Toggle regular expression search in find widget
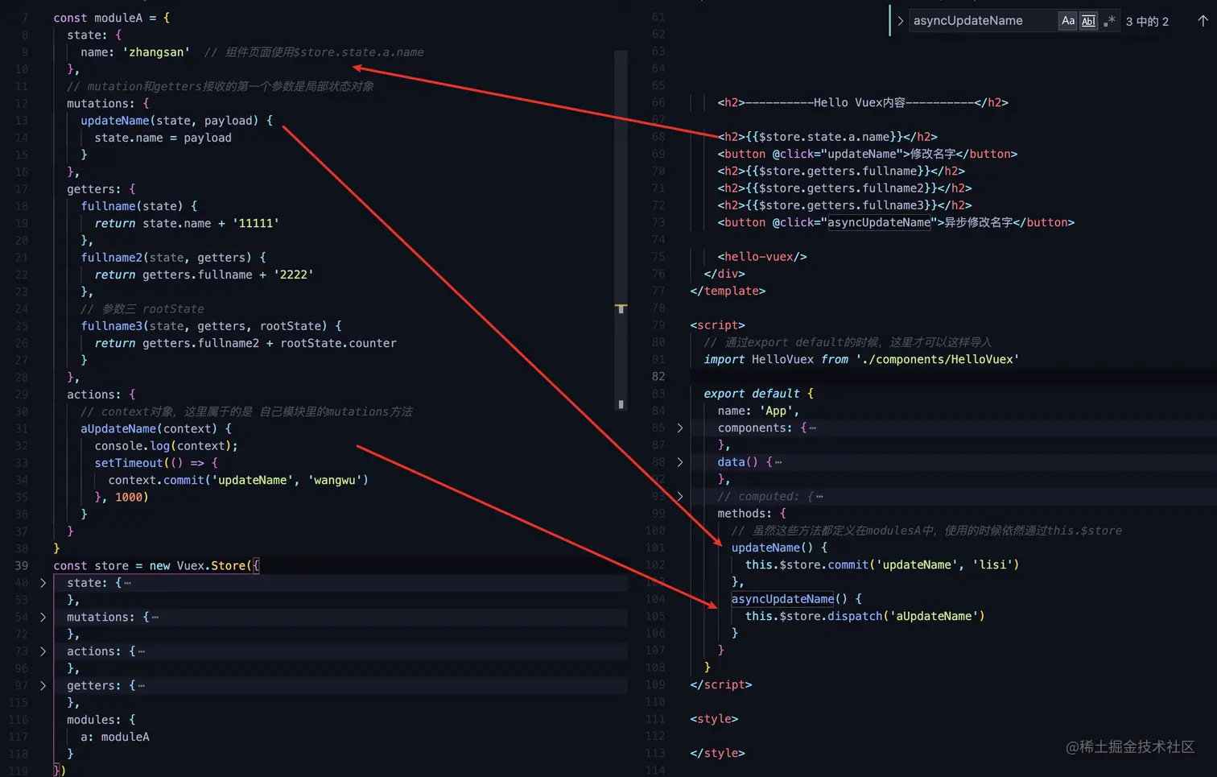 1109,21
